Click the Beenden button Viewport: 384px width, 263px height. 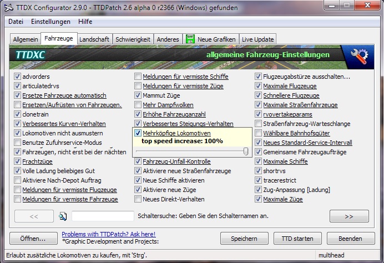(x=351, y=239)
